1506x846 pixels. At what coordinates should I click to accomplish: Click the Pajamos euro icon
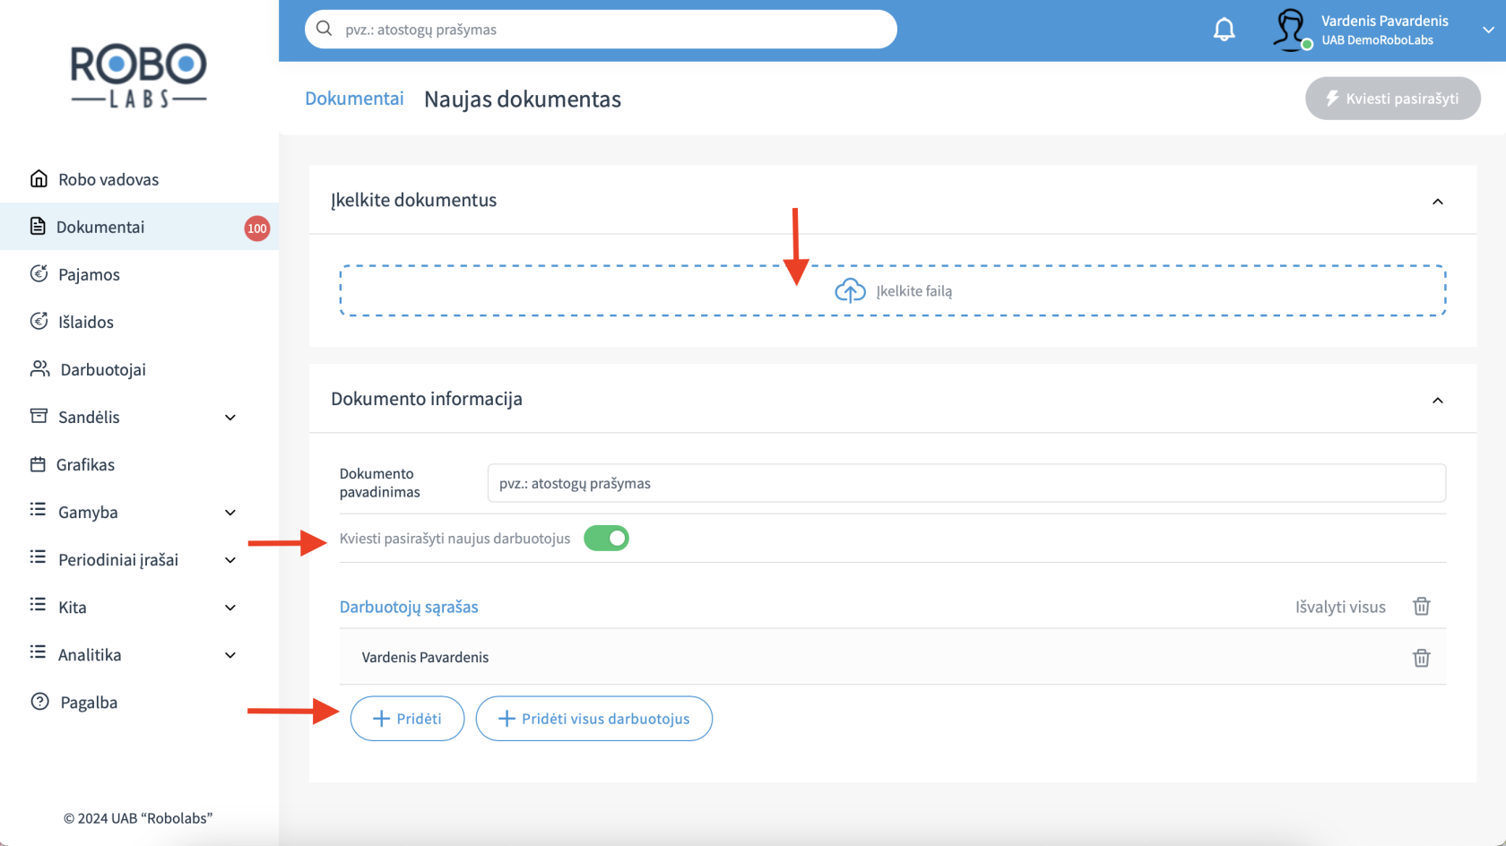tap(39, 273)
